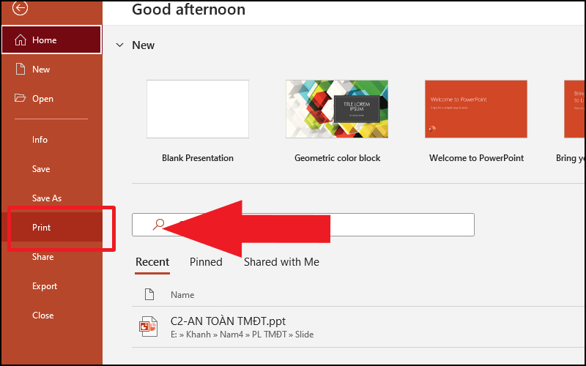
Task: Choose Save As in the sidebar
Action: [x=51, y=198]
